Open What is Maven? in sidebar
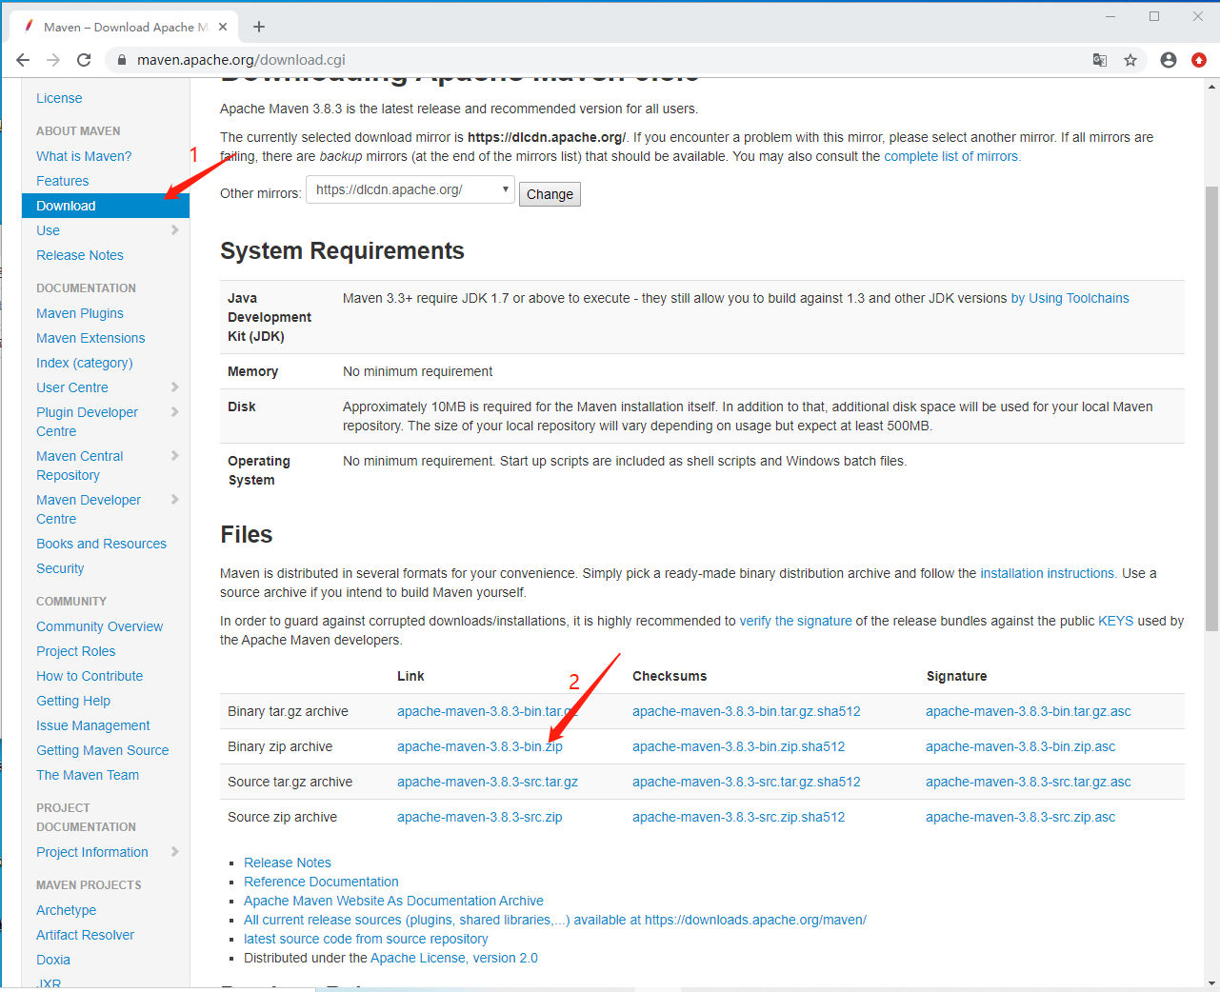 click(84, 156)
